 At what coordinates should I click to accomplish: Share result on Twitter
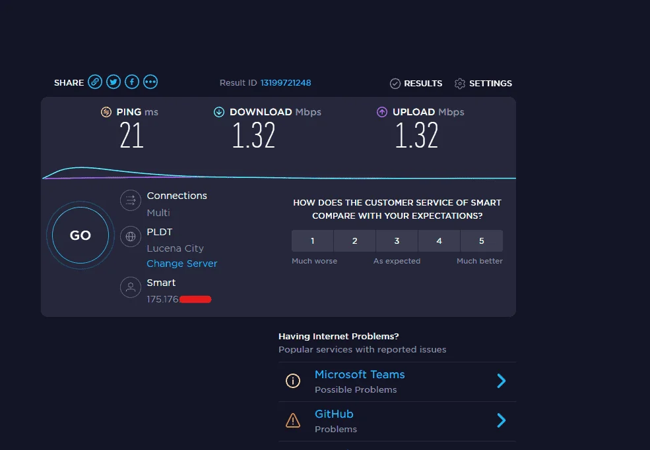(114, 82)
